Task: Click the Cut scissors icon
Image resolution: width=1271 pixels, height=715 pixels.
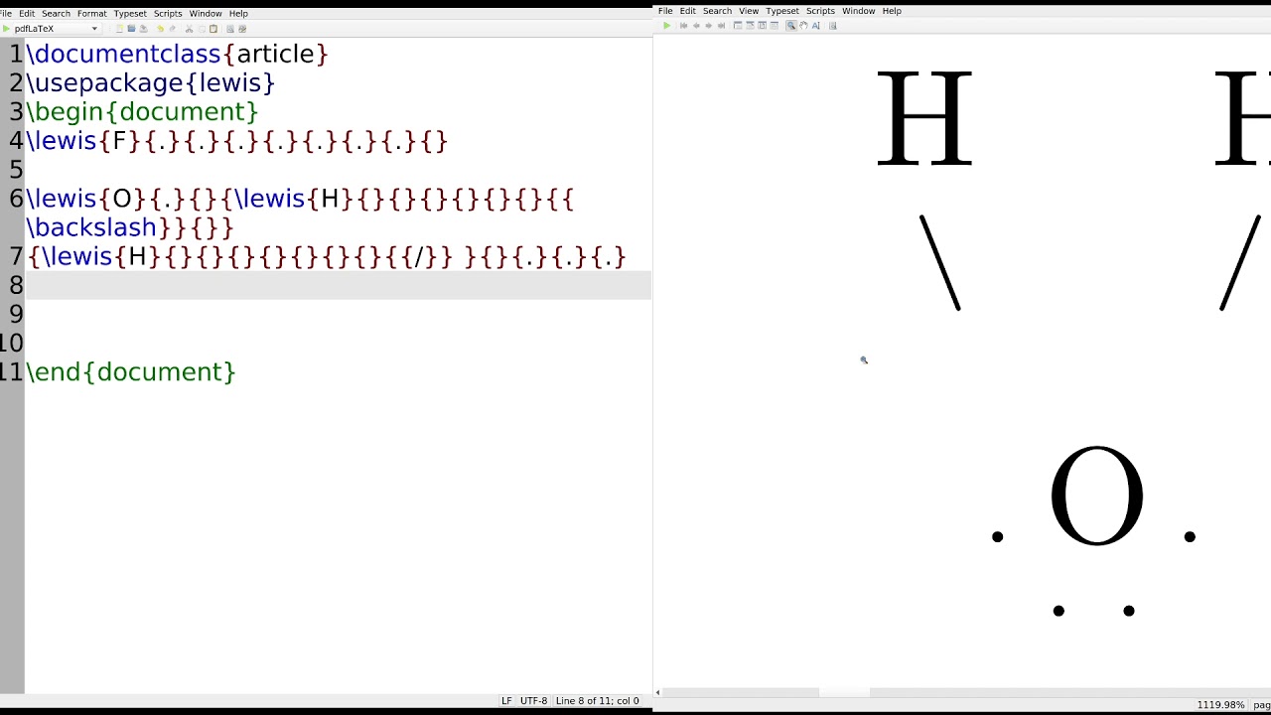Action: pos(189,29)
